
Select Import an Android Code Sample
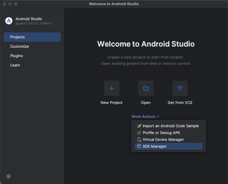point(169,126)
